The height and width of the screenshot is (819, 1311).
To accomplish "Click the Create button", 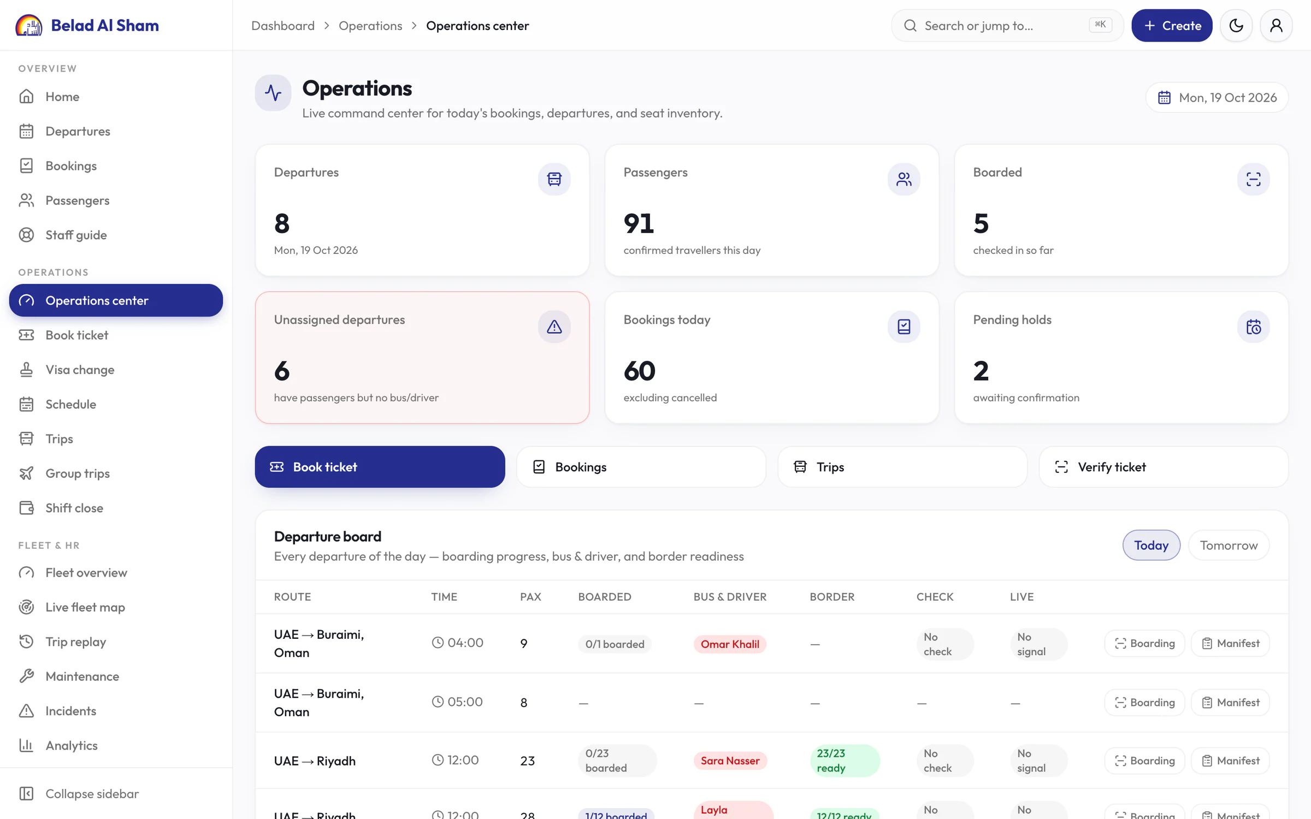I will (x=1172, y=26).
